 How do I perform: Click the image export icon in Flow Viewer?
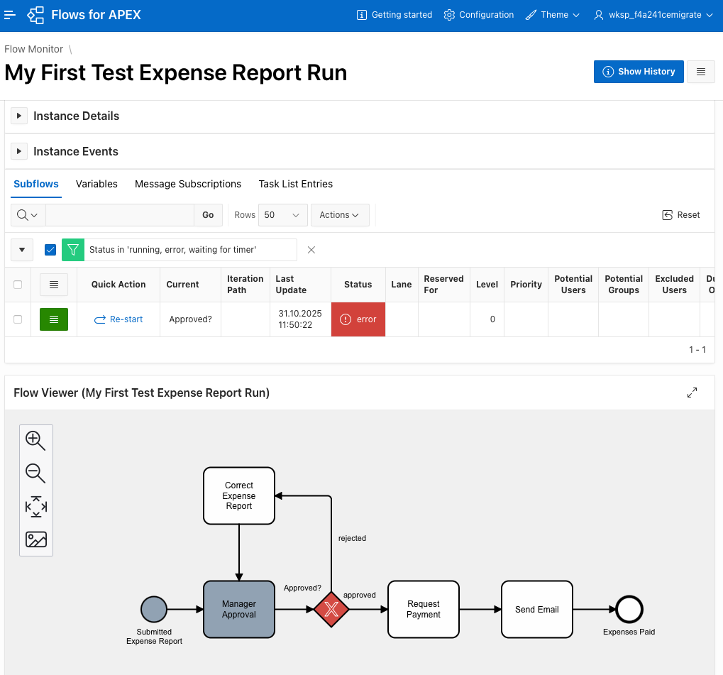click(x=35, y=539)
